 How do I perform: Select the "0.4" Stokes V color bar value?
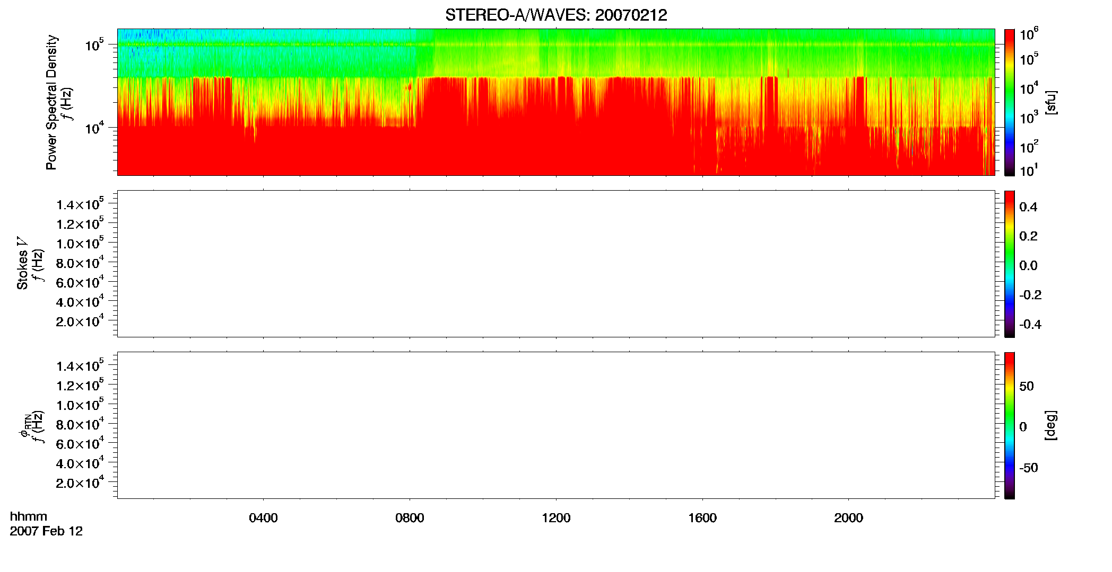click(x=1028, y=207)
